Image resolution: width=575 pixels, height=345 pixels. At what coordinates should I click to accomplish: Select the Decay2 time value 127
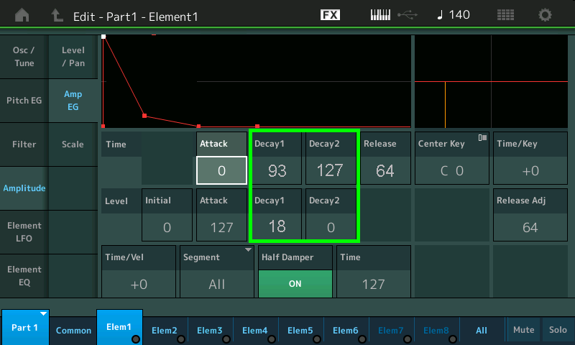(x=331, y=170)
